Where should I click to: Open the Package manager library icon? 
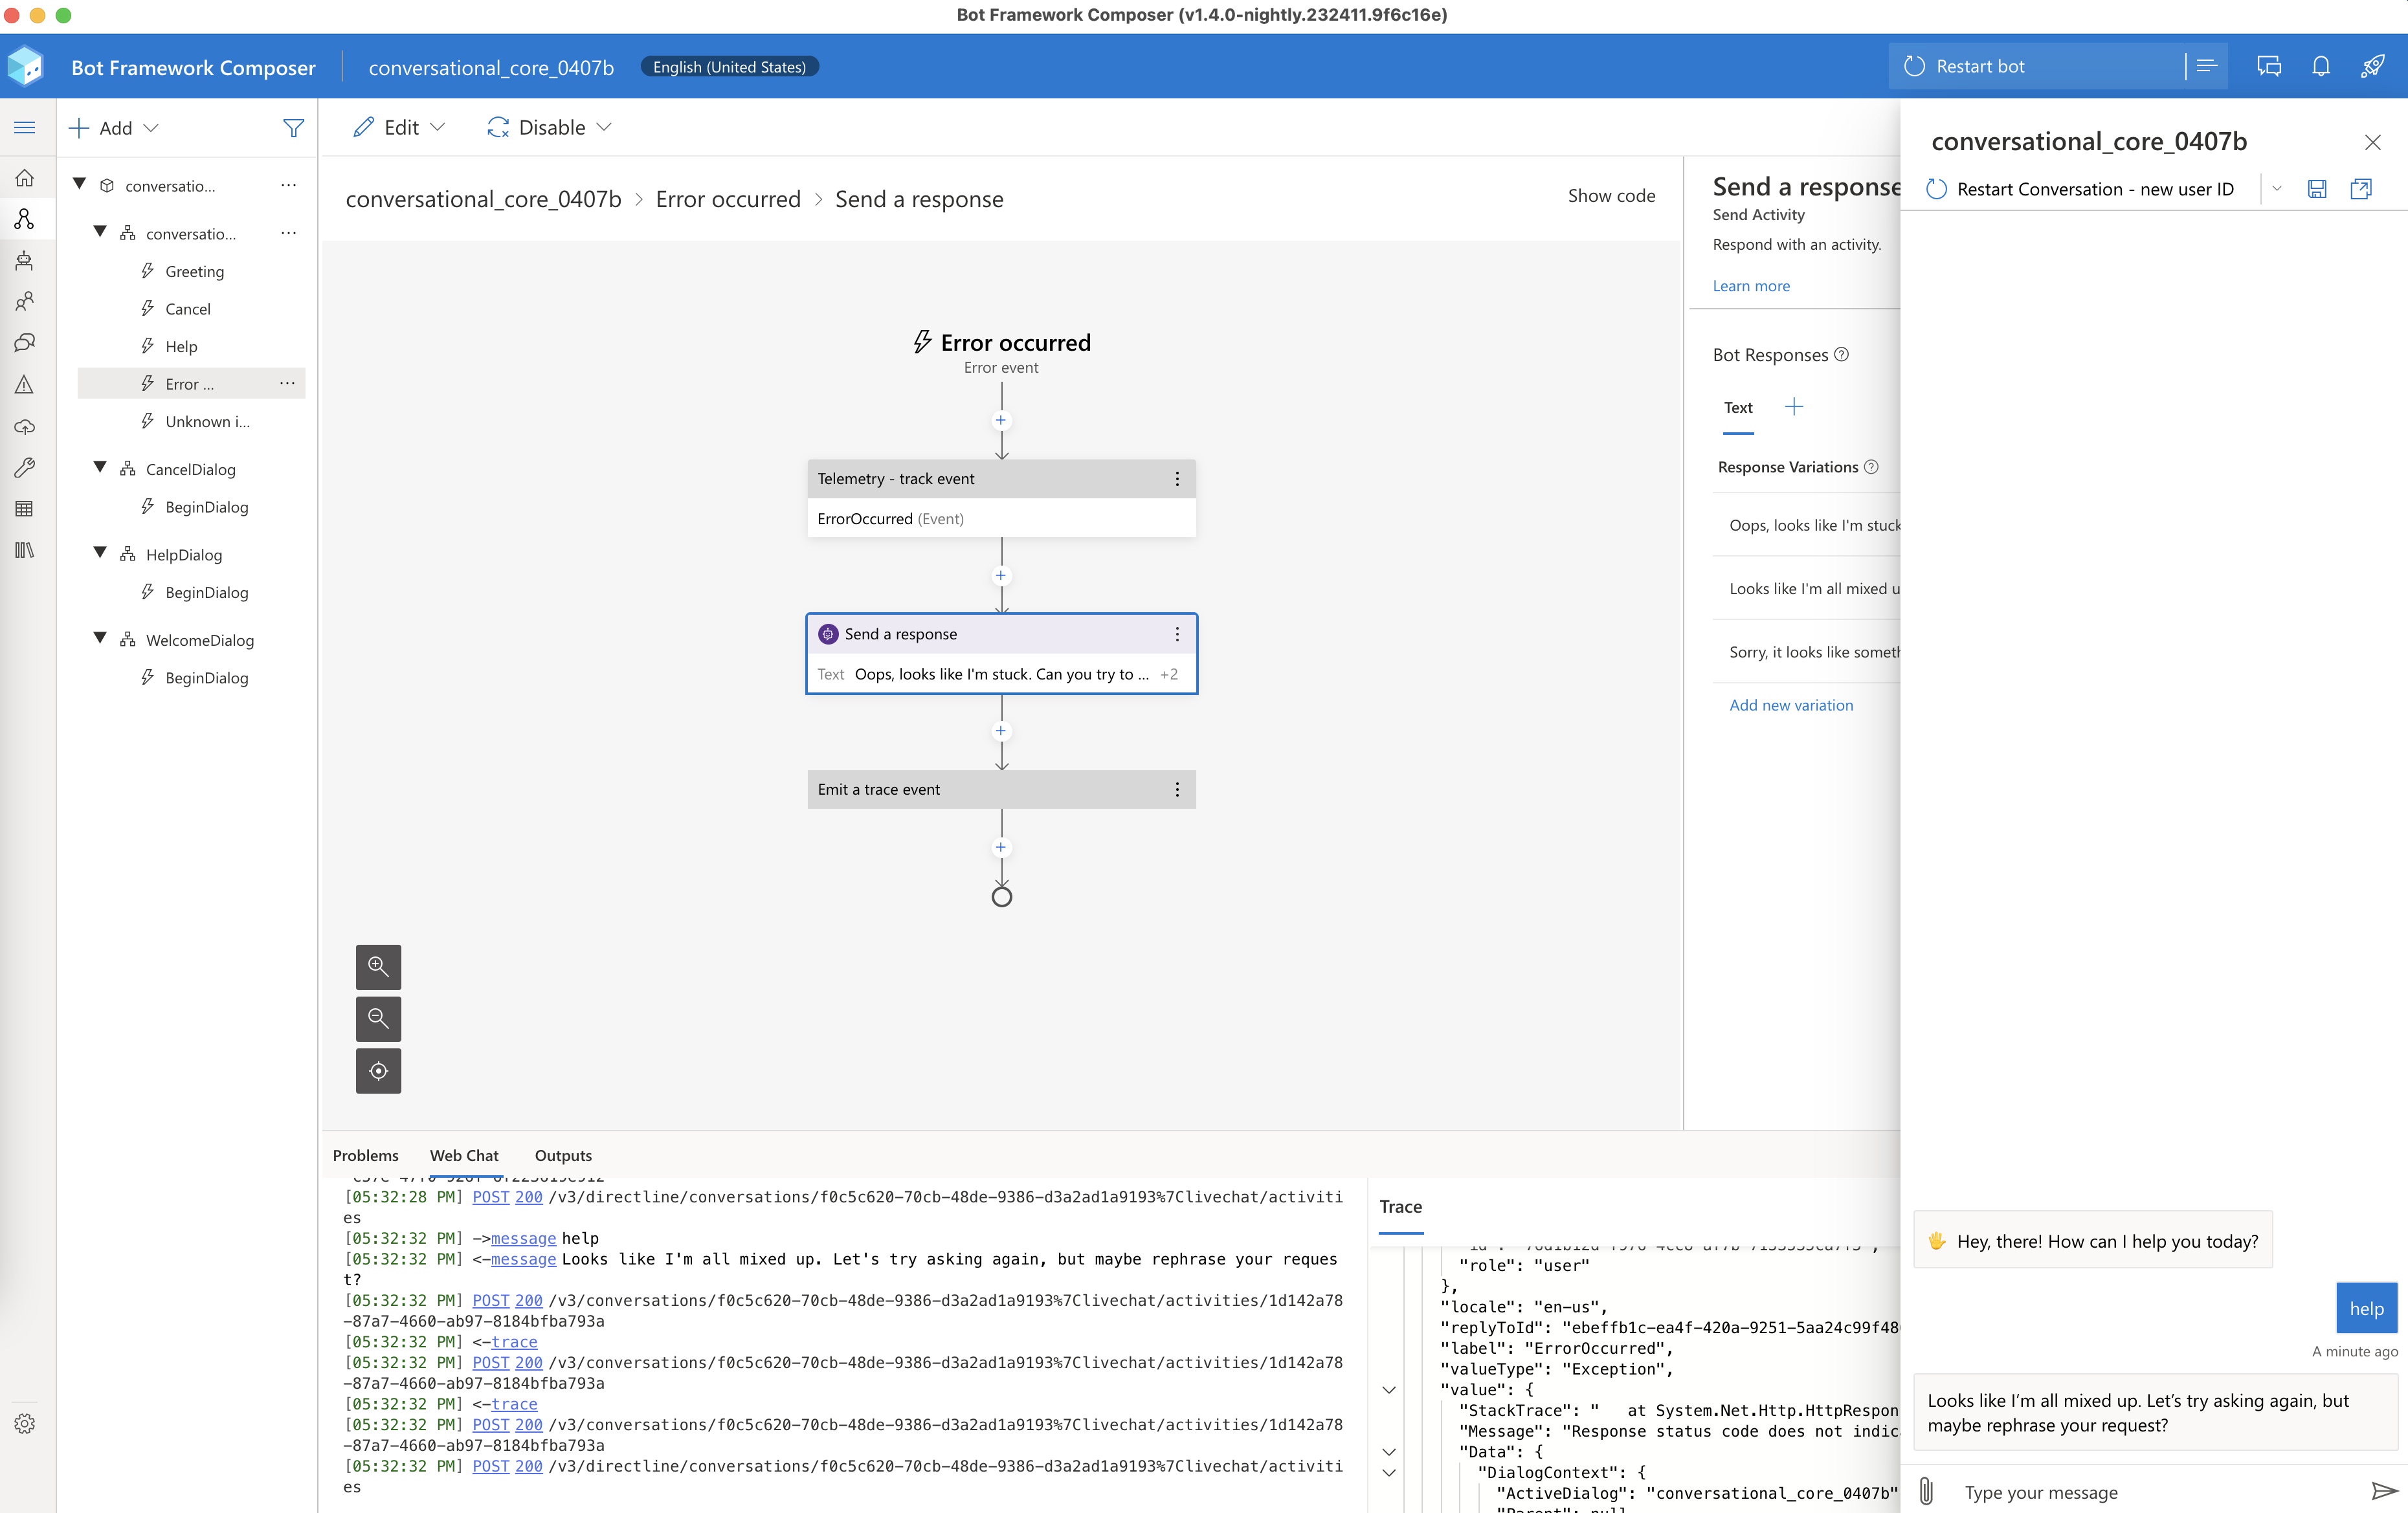pos(25,549)
